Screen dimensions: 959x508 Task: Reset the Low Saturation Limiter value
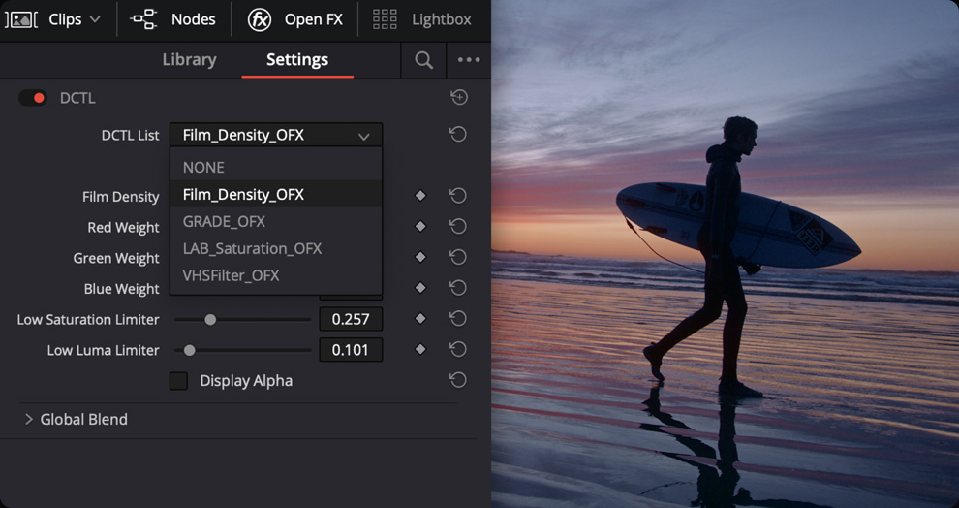coord(458,319)
